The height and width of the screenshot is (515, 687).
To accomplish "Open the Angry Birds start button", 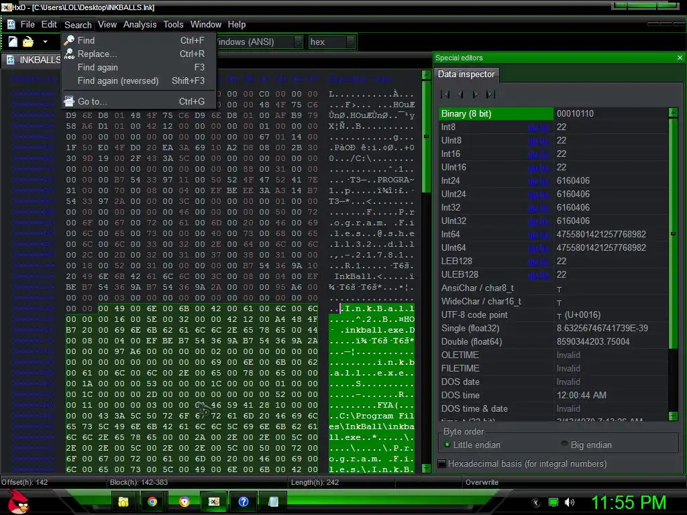I will point(18,501).
